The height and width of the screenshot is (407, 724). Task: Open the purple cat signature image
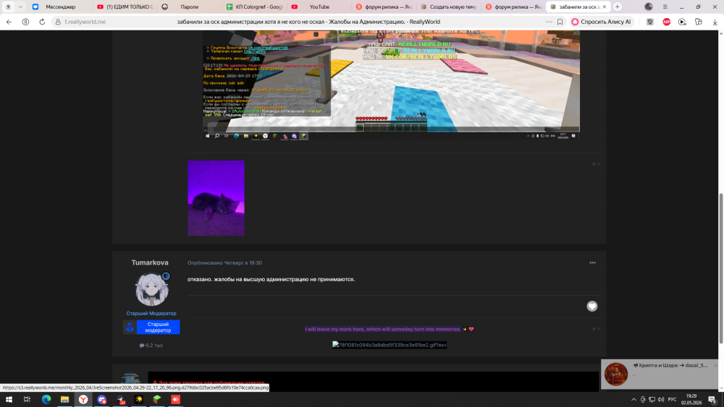click(x=216, y=198)
